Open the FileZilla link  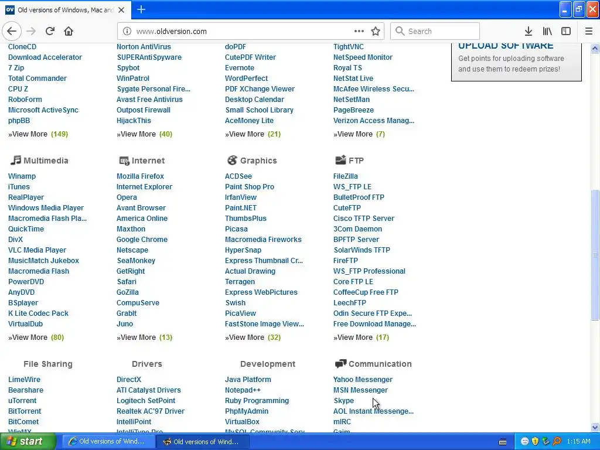(x=346, y=176)
